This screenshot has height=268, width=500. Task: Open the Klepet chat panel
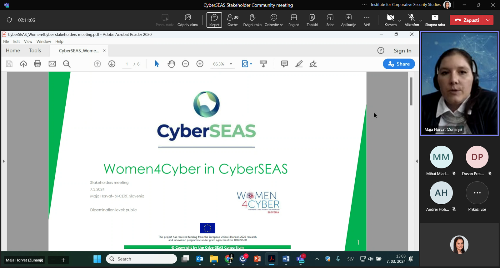tap(214, 20)
